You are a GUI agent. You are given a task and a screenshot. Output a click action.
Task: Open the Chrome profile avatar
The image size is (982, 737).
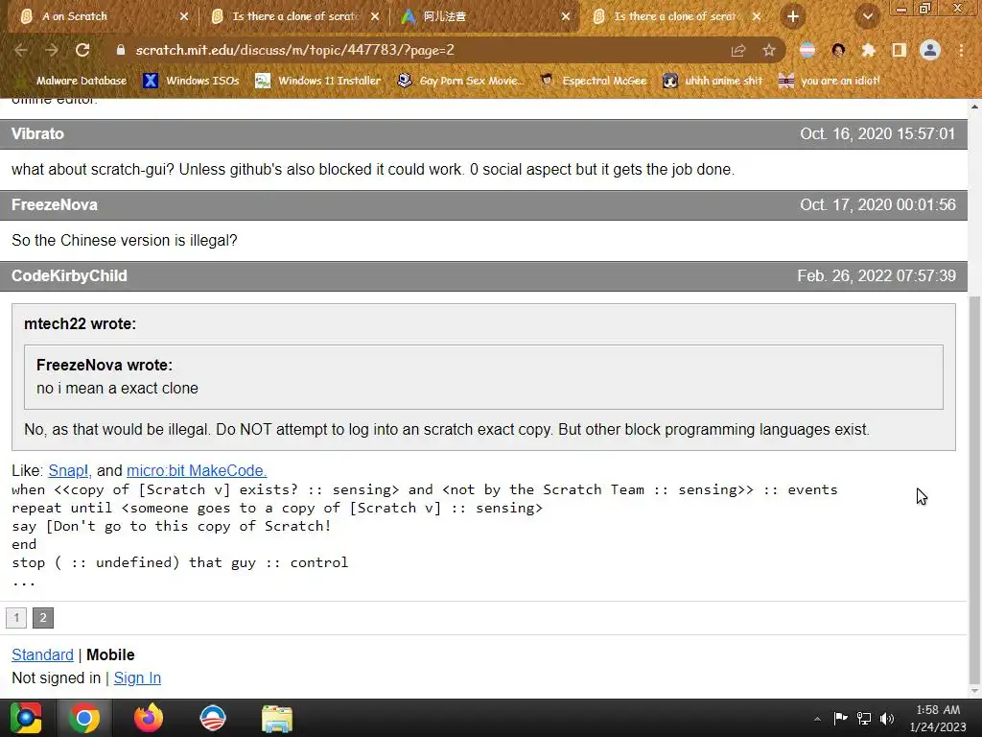click(930, 50)
